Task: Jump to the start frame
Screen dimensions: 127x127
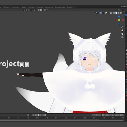Action: pos(33,115)
